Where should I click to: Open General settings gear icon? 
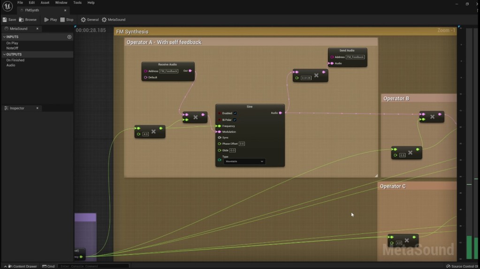tap(84, 20)
